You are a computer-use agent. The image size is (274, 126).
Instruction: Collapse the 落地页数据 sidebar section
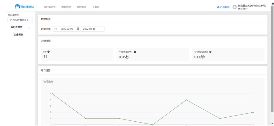pos(29,27)
